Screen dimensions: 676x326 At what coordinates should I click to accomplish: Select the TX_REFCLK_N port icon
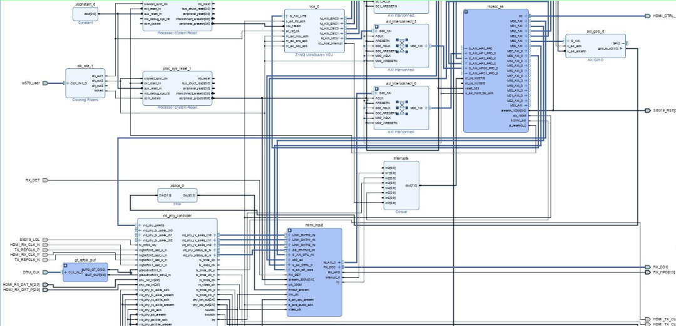point(45,260)
